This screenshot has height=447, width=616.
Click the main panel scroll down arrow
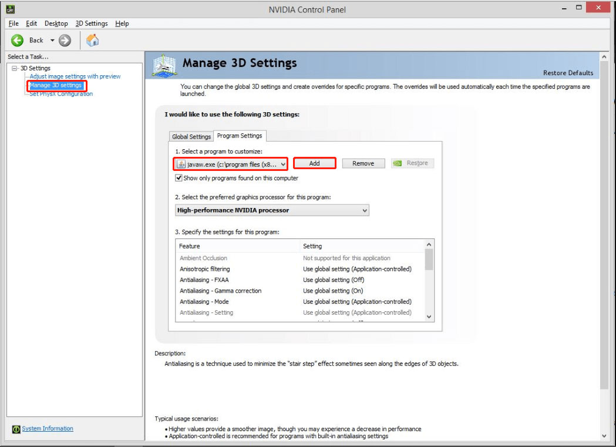pos(604,436)
